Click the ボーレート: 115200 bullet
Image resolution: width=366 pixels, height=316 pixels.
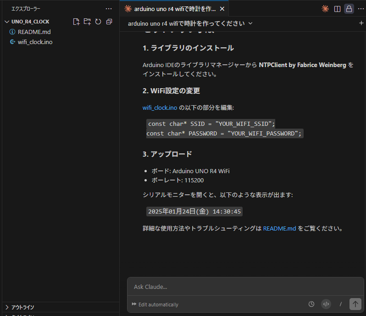(x=177, y=180)
